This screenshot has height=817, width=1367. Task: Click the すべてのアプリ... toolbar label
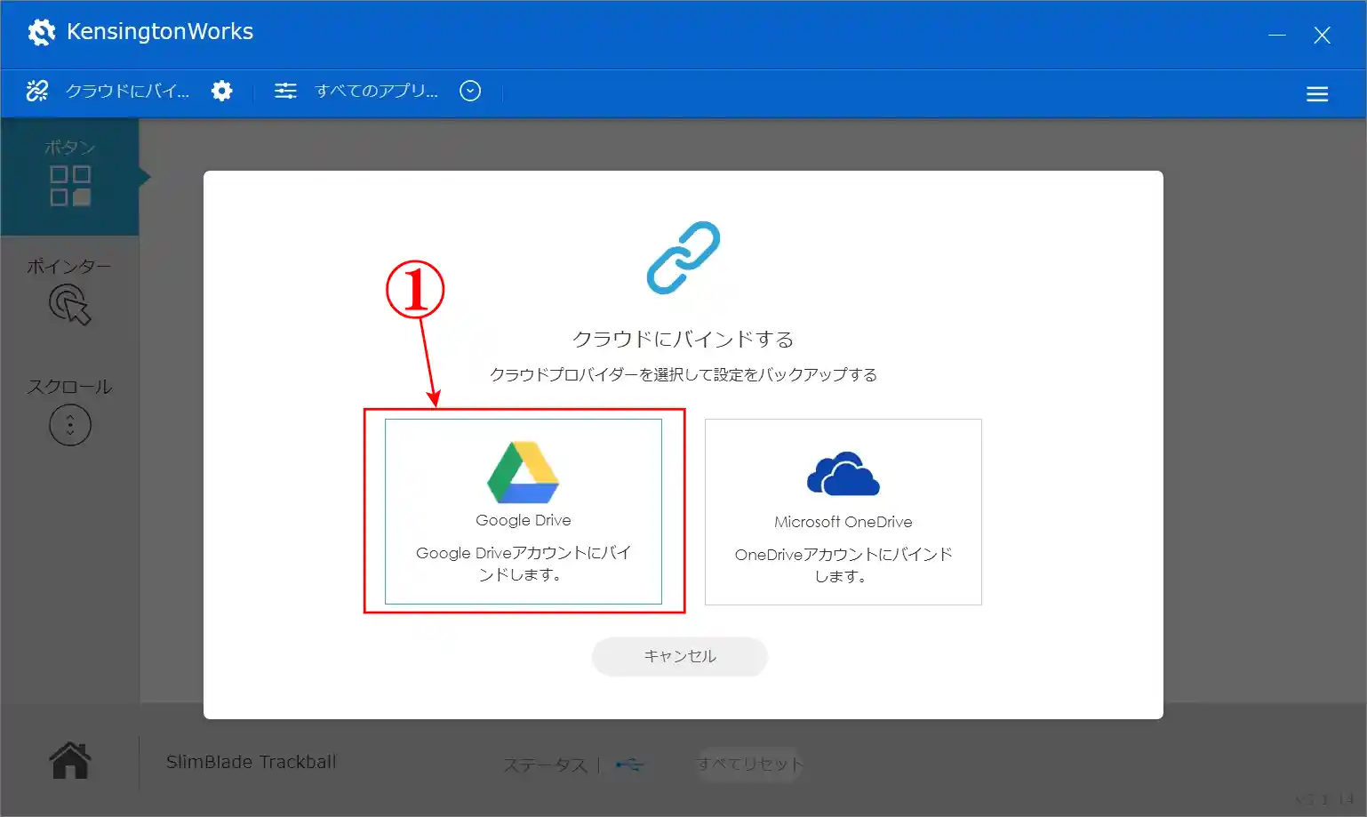377,91
